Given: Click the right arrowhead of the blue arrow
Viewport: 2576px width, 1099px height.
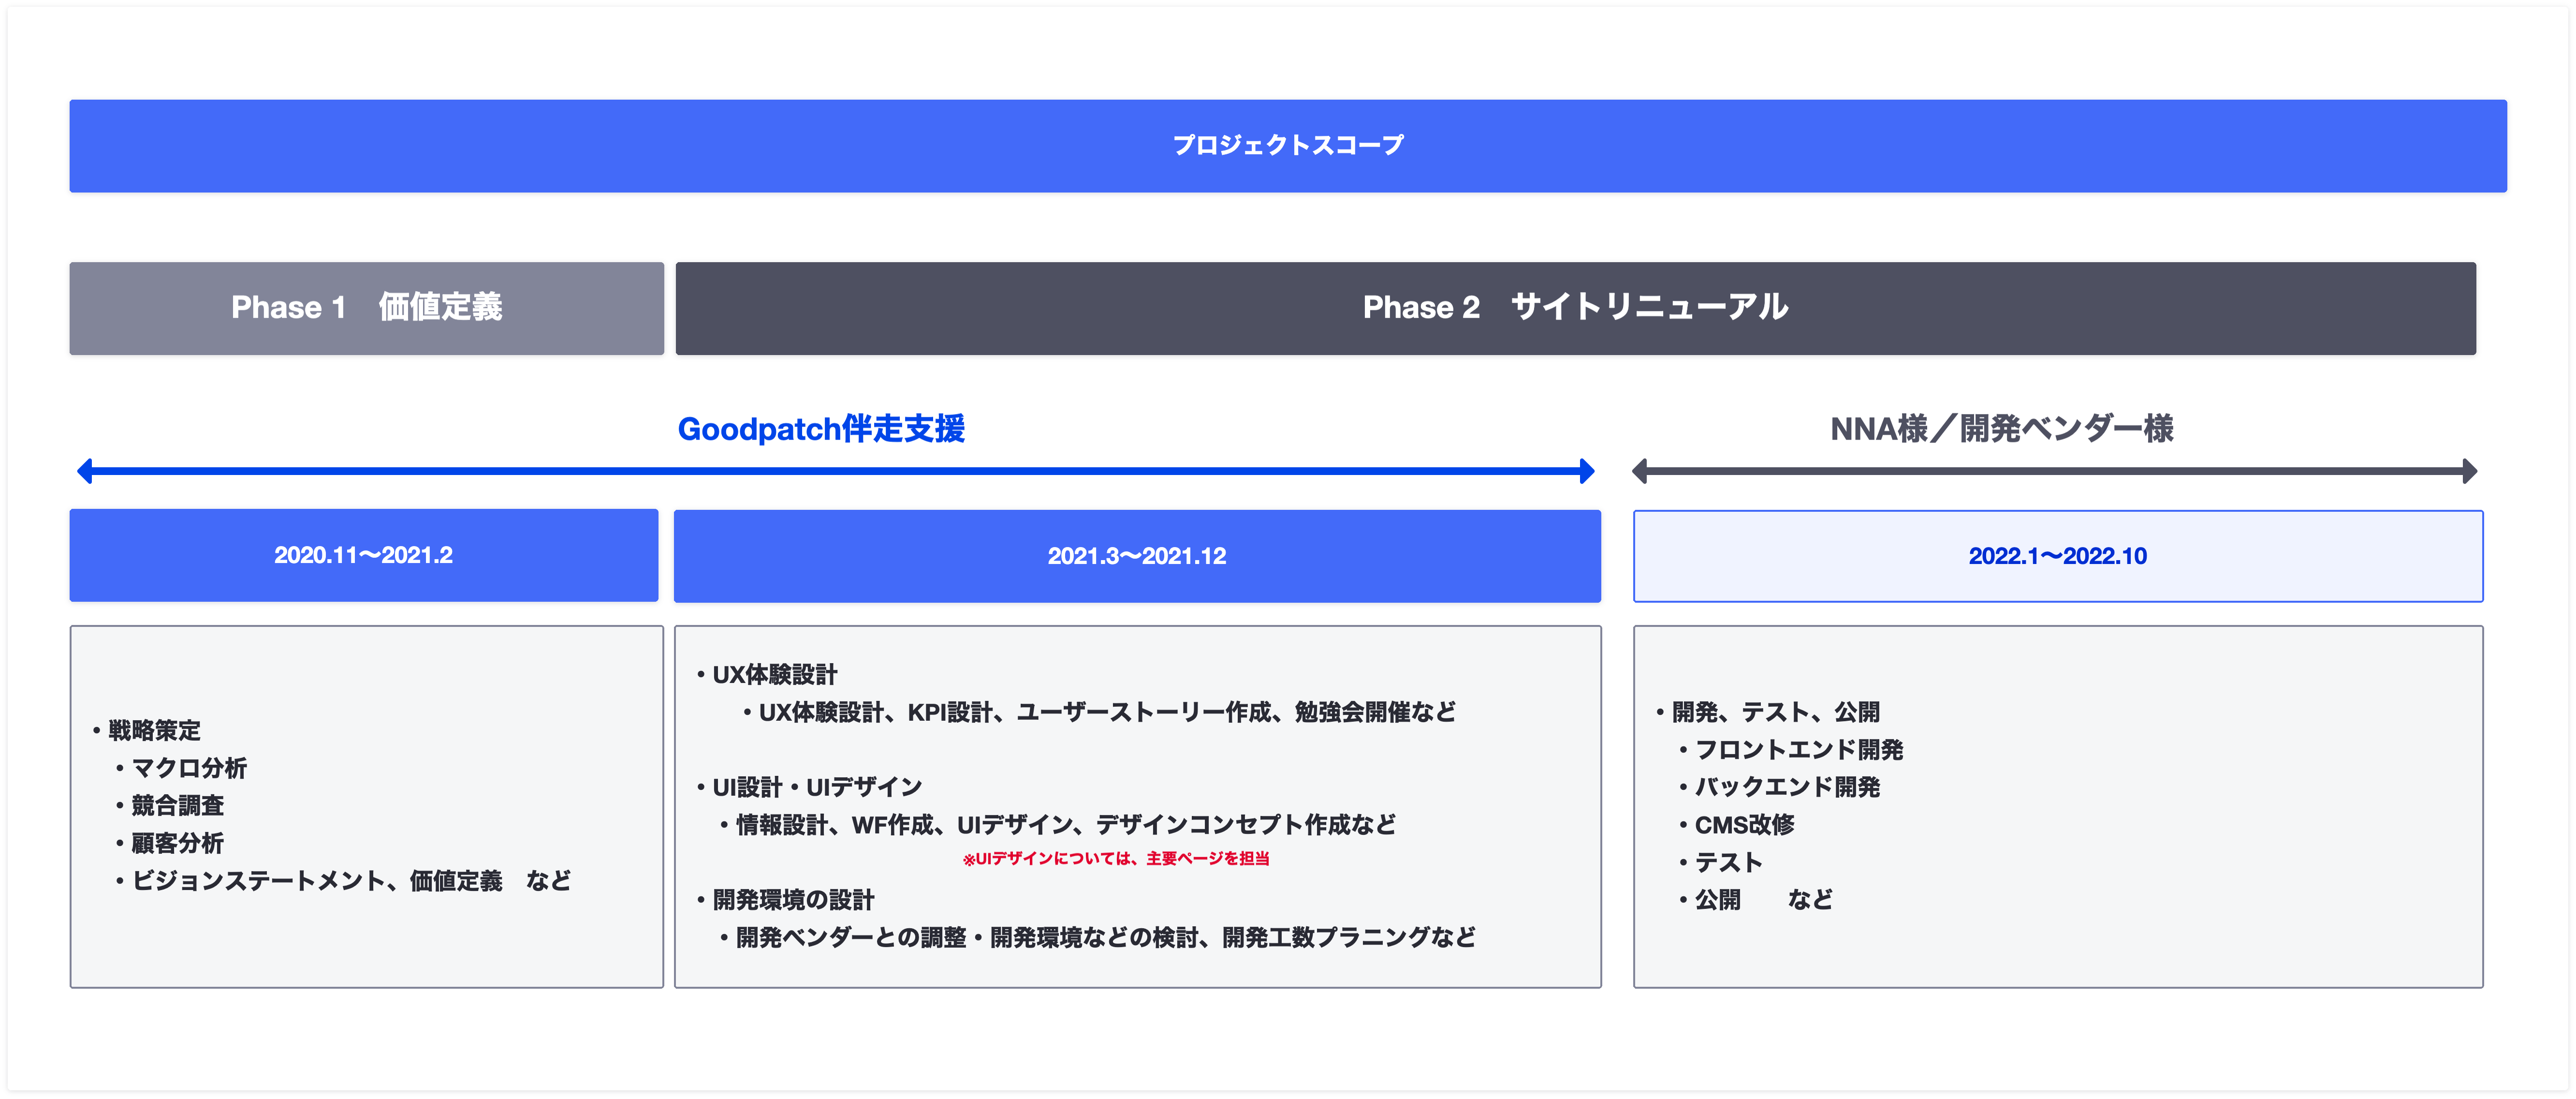Looking at the screenshot, I should [x=1587, y=472].
